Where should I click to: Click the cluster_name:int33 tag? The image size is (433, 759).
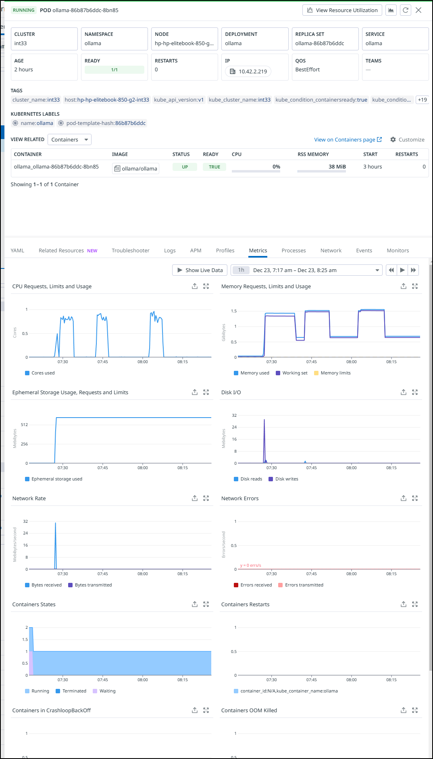click(36, 100)
